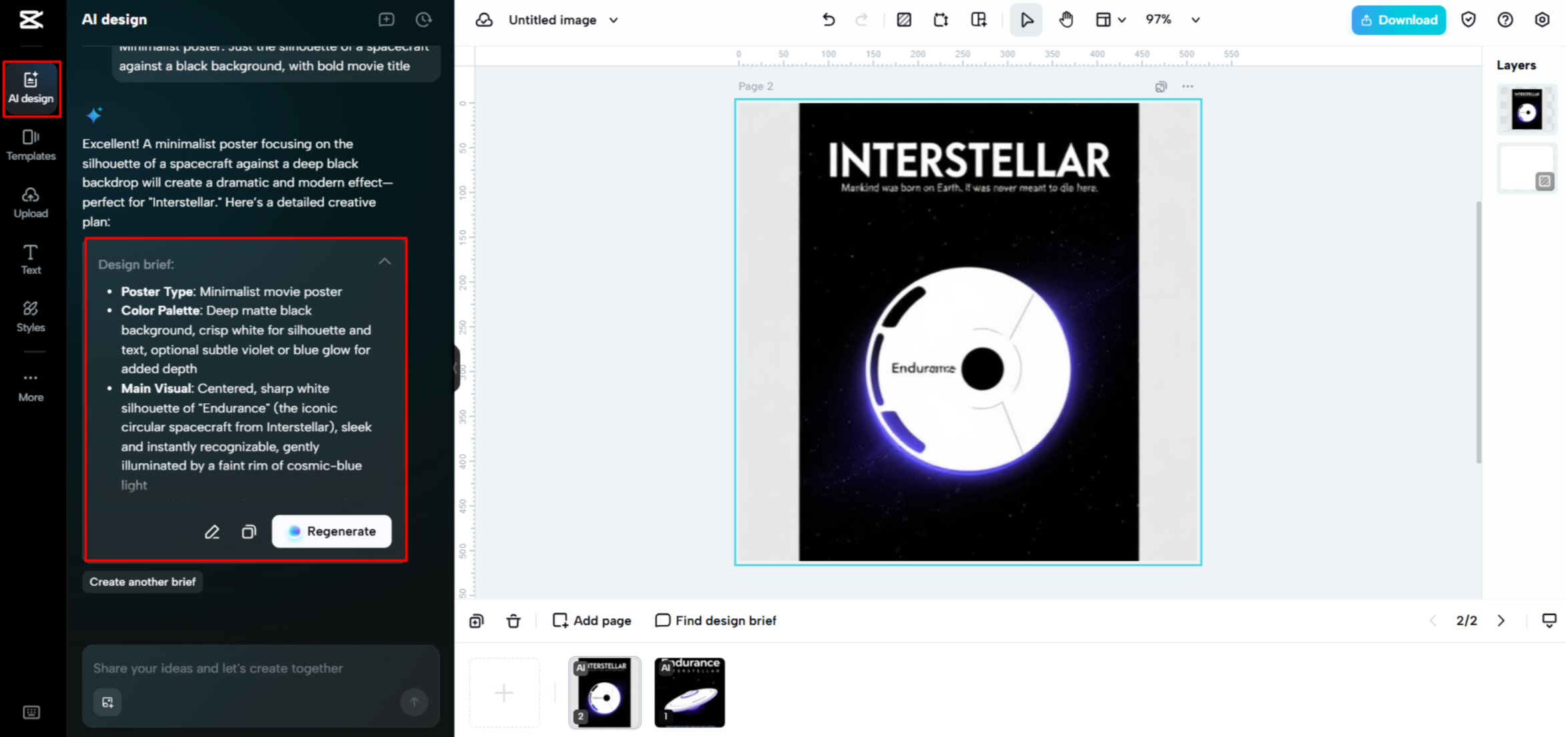Screen dimensions: 1566x737
Task: Click the blue Download button
Action: [x=1398, y=19]
